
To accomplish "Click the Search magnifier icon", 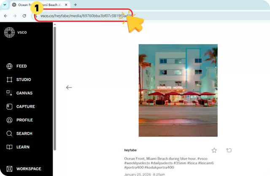I will (x=9, y=133).
